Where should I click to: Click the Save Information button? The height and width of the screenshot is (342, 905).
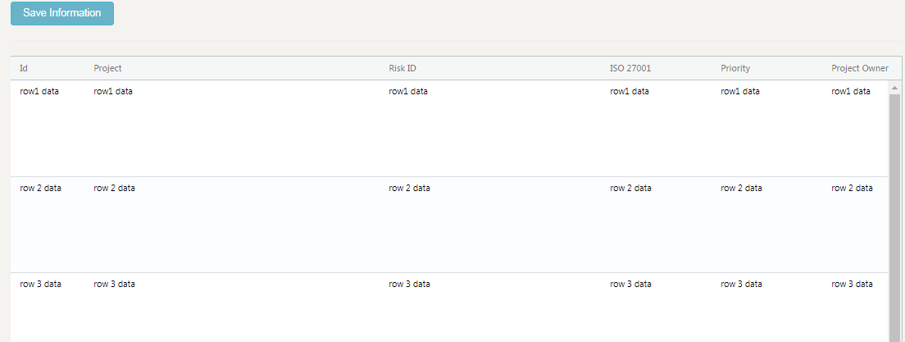coord(62,13)
